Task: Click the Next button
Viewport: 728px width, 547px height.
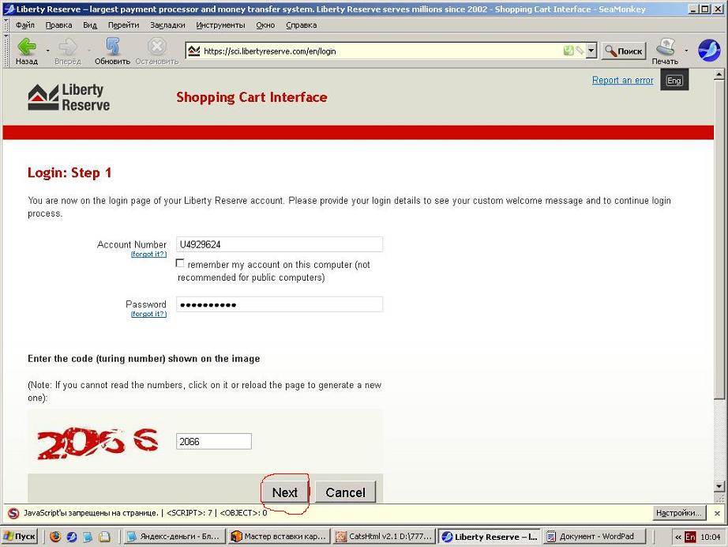Action: tap(284, 492)
